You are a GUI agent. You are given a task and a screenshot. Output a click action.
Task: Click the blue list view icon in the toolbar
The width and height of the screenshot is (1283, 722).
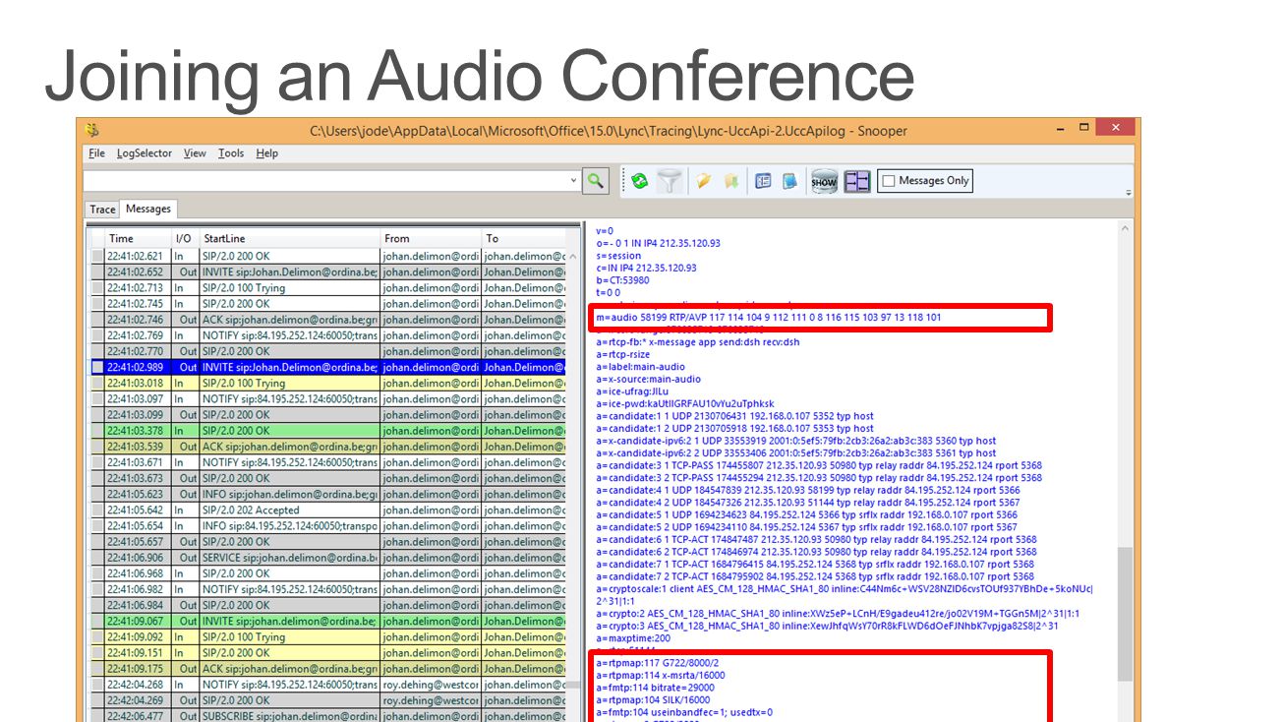coord(763,181)
